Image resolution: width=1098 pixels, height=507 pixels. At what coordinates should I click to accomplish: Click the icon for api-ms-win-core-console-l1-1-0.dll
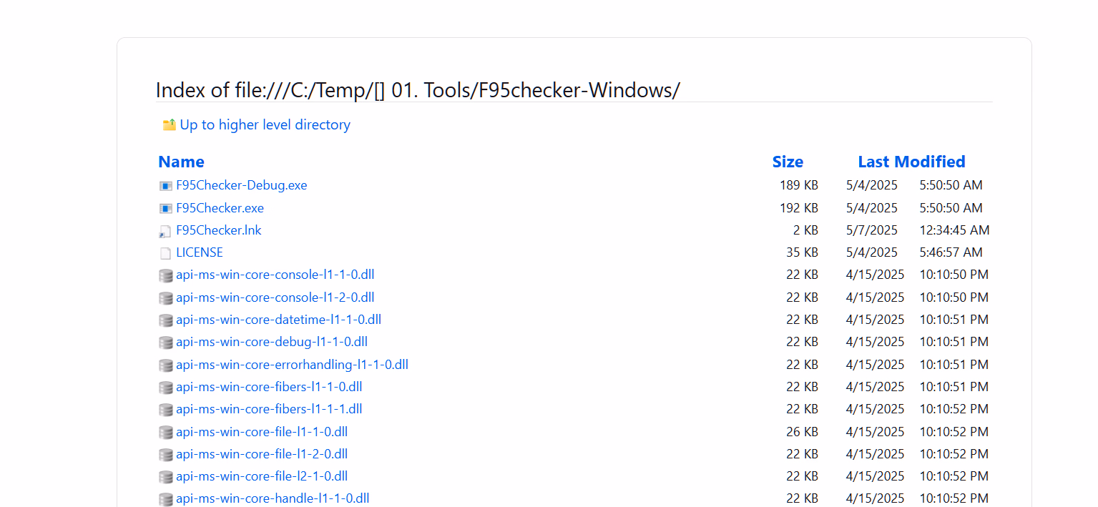(x=166, y=275)
